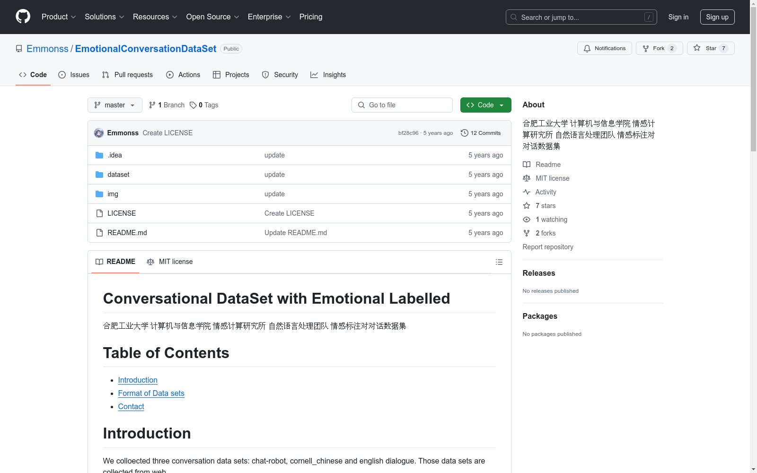
Task: Open the Create LICENSE commit message for LICENSE file
Action: tap(290, 213)
